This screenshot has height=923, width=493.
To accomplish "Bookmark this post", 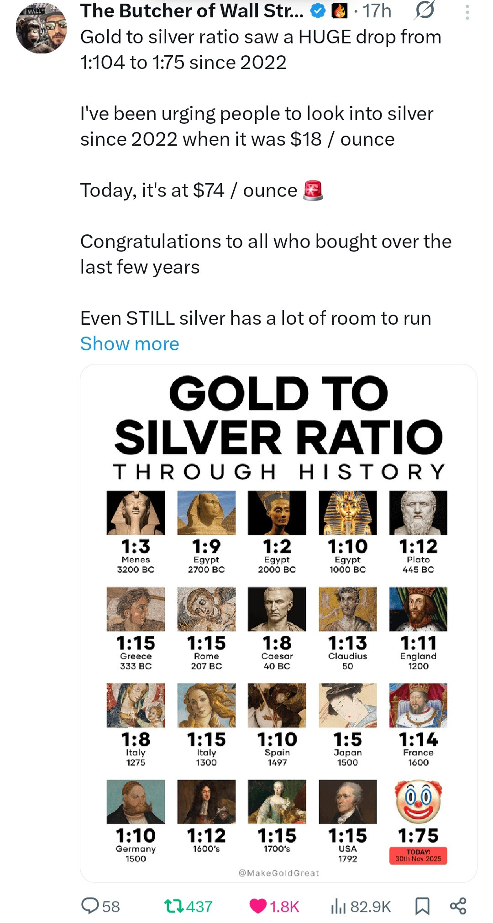I will [x=422, y=906].
